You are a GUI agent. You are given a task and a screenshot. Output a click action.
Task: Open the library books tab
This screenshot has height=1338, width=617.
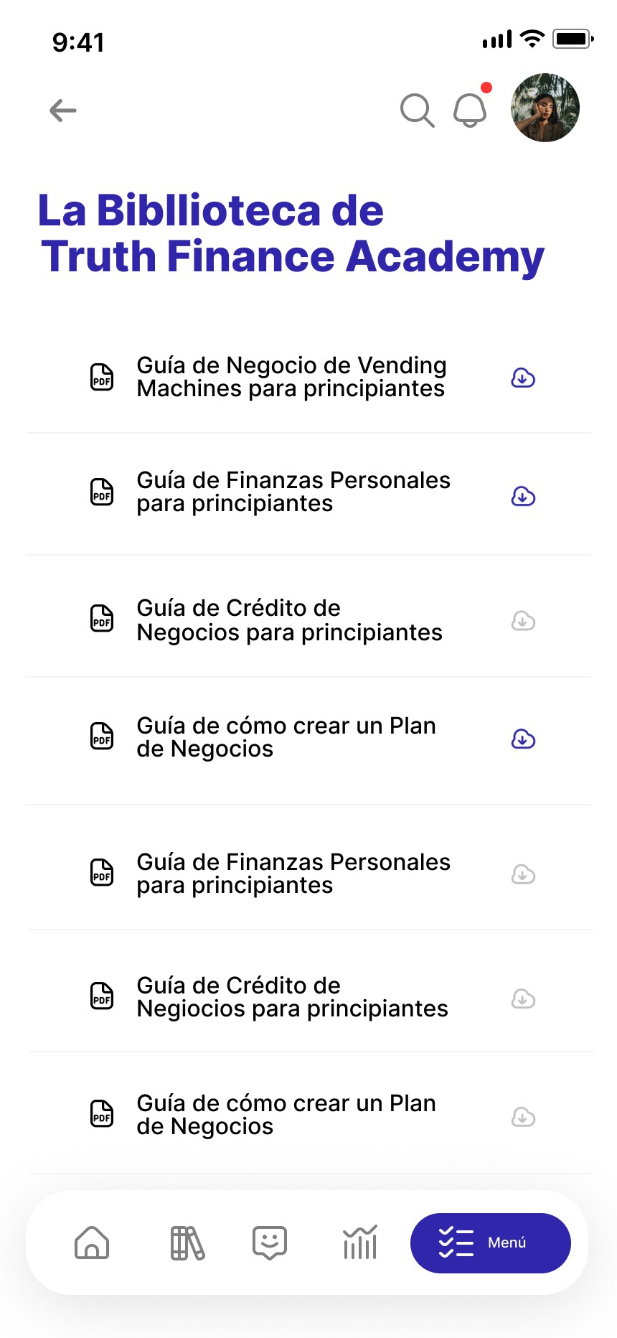click(x=187, y=1243)
